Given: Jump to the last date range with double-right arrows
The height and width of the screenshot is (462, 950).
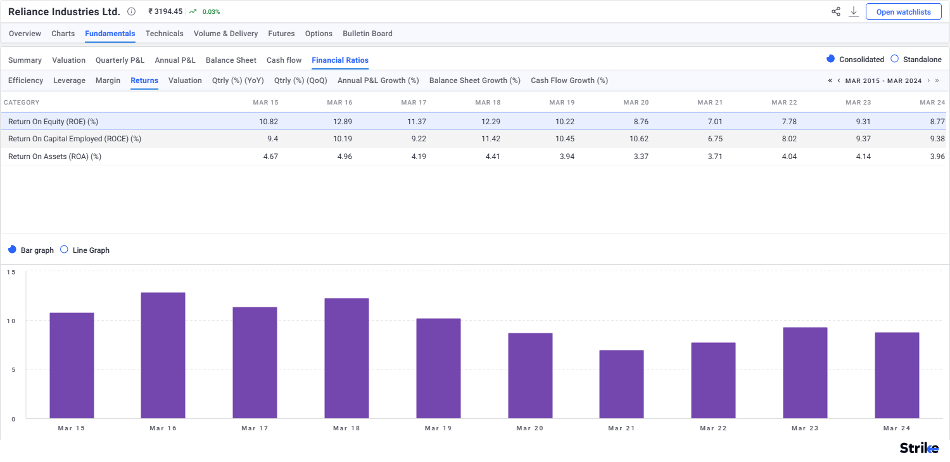Looking at the screenshot, I should 937,80.
